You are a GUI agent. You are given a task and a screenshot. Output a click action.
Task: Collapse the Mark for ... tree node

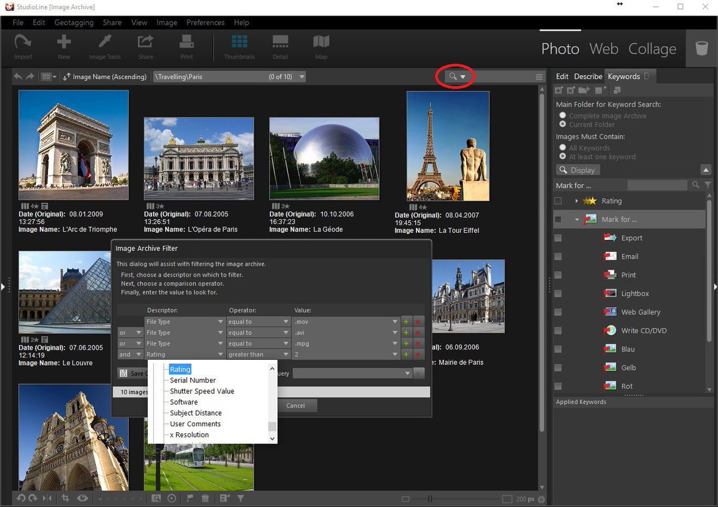point(577,220)
